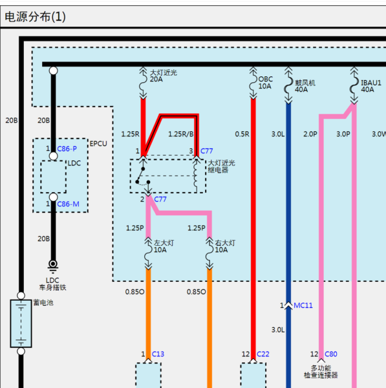
Task: Open connector link MC11
Action: [303, 306]
